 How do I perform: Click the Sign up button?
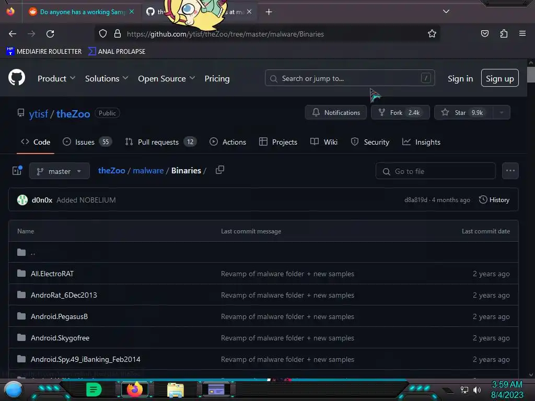500,78
